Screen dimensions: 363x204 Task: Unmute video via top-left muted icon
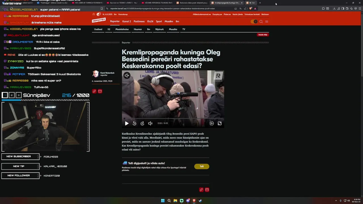tap(127, 75)
